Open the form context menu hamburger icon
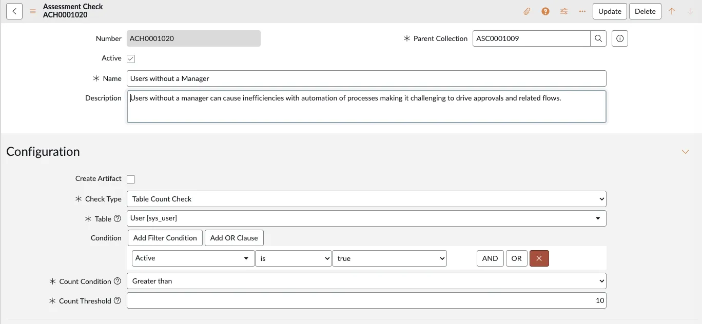 pyautogui.click(x=33, y=11)
